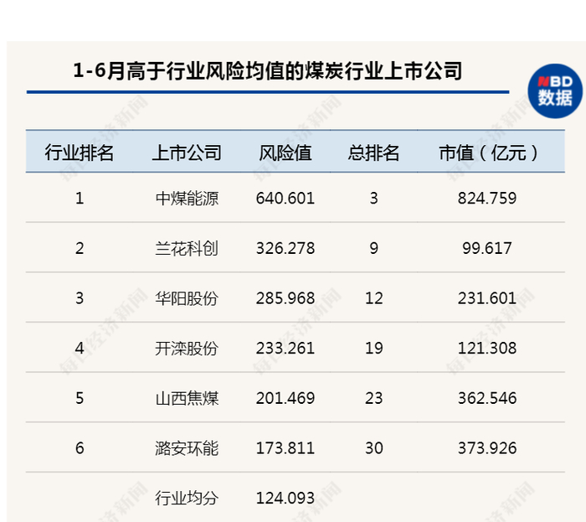Click the 总排名 column header
586x522 pixels.
pyautogui.click(x=373, y=152)
